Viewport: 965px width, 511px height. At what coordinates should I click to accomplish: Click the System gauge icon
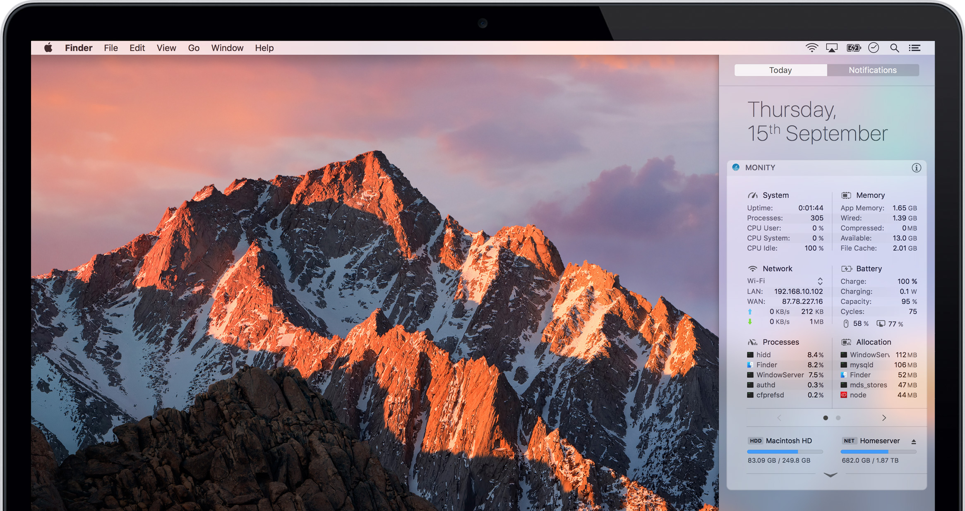pos(753,195)
